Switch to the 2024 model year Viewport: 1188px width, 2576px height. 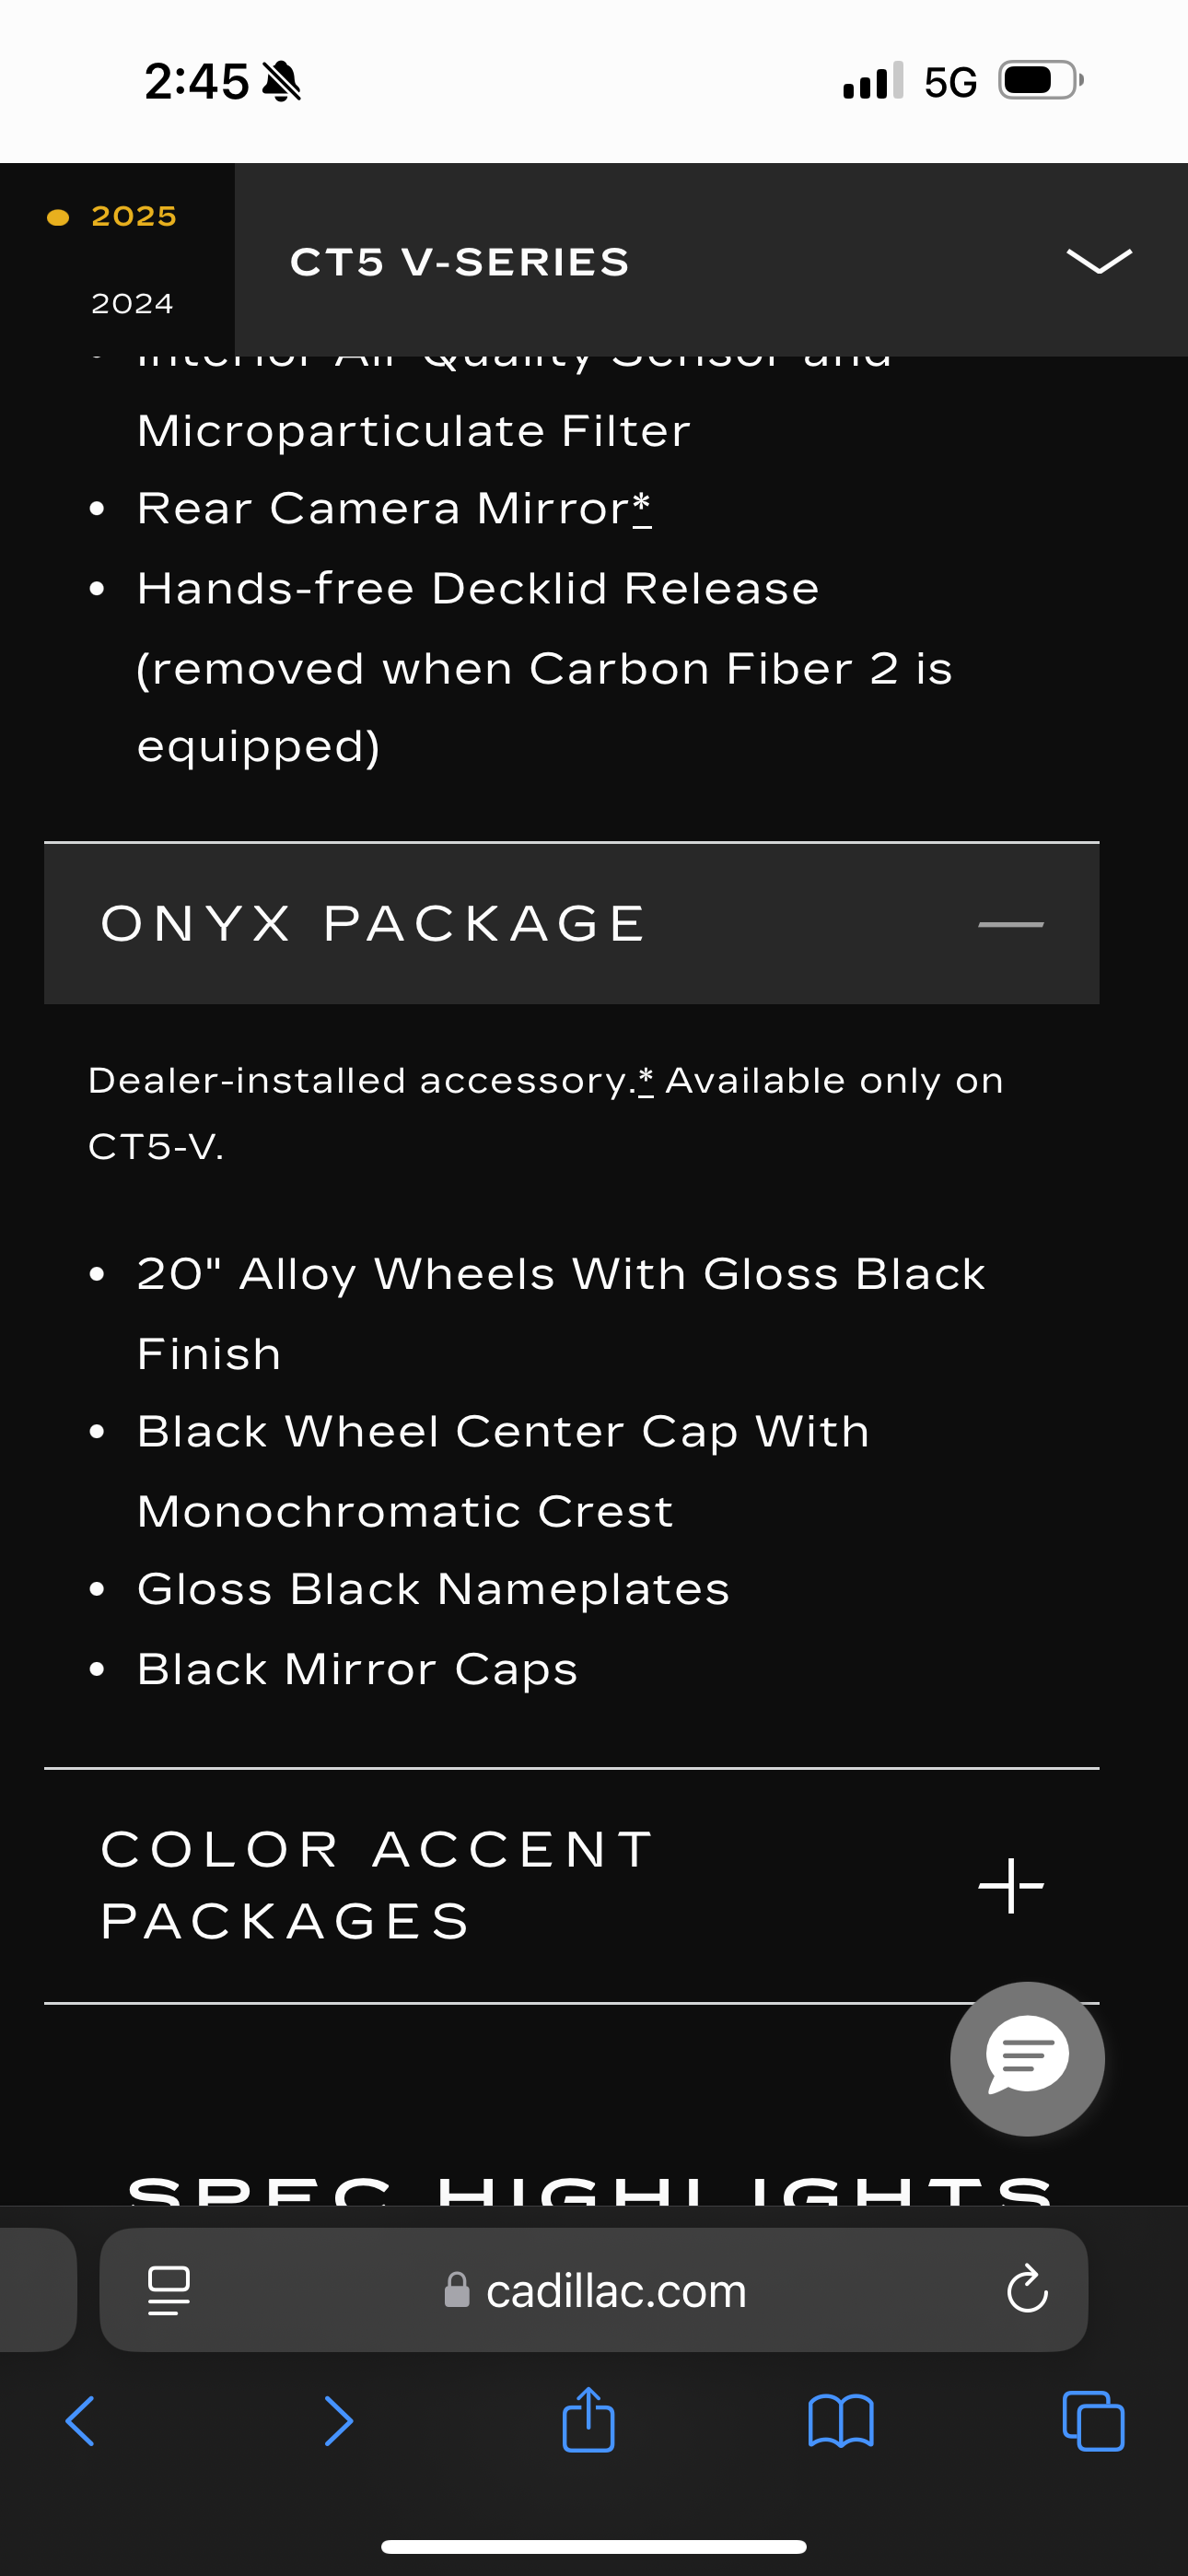click(132, 303)
